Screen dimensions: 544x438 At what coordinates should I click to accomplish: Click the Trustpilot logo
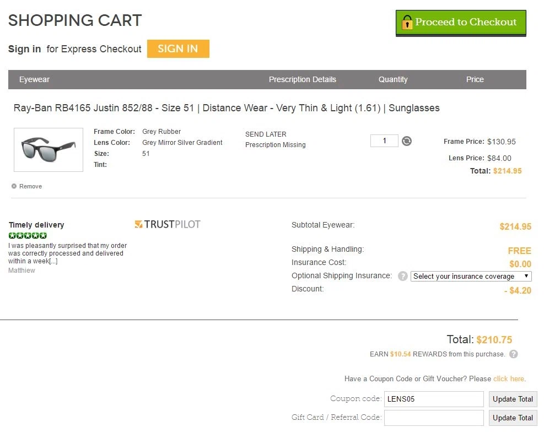click(x=168, y=224)
